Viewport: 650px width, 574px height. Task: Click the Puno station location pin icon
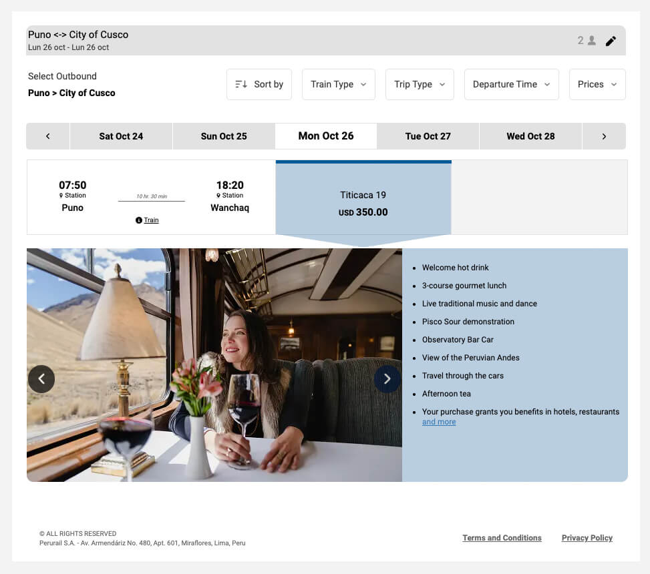click(61, 196)
